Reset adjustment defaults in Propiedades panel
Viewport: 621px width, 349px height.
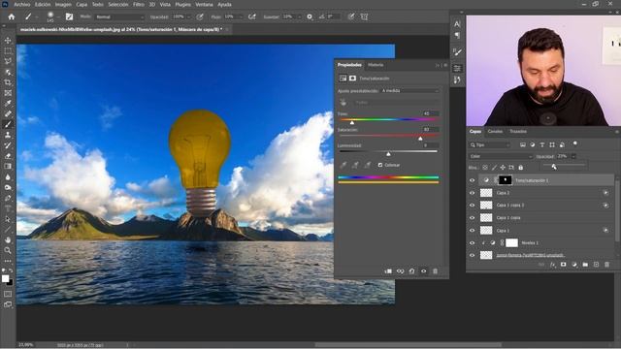point(411,271)
